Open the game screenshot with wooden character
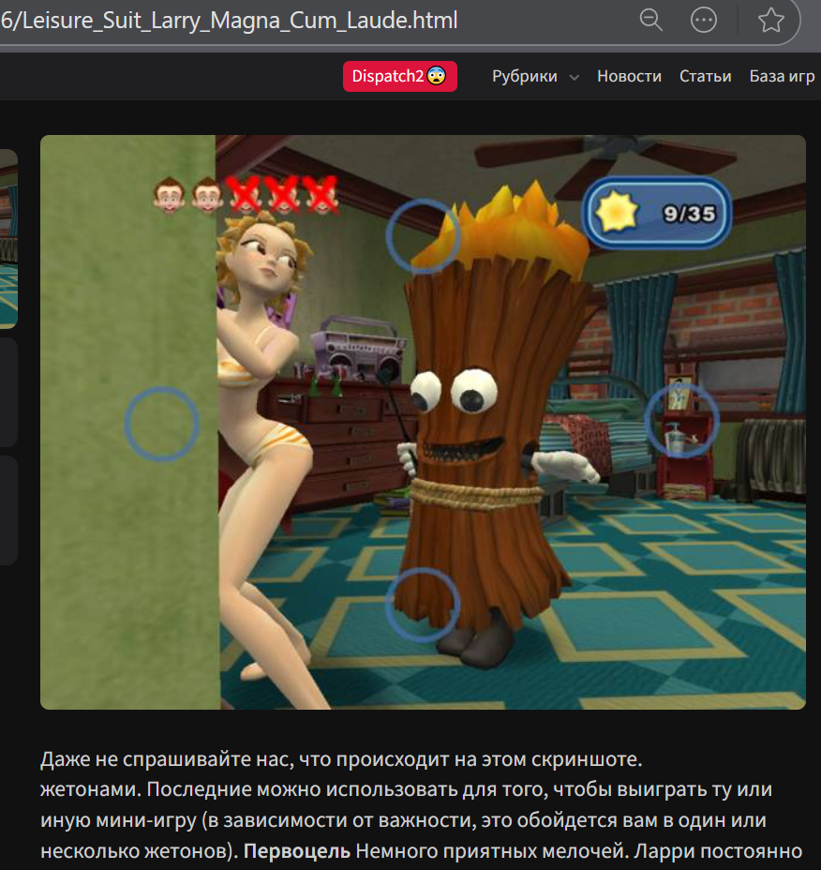Viewport: 821px width, 870px height. [423, 422]
